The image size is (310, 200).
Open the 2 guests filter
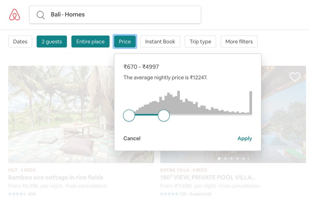52,42
